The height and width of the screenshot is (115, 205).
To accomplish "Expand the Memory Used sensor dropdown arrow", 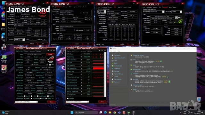I will pyautogui.click(x=81, y=71).
